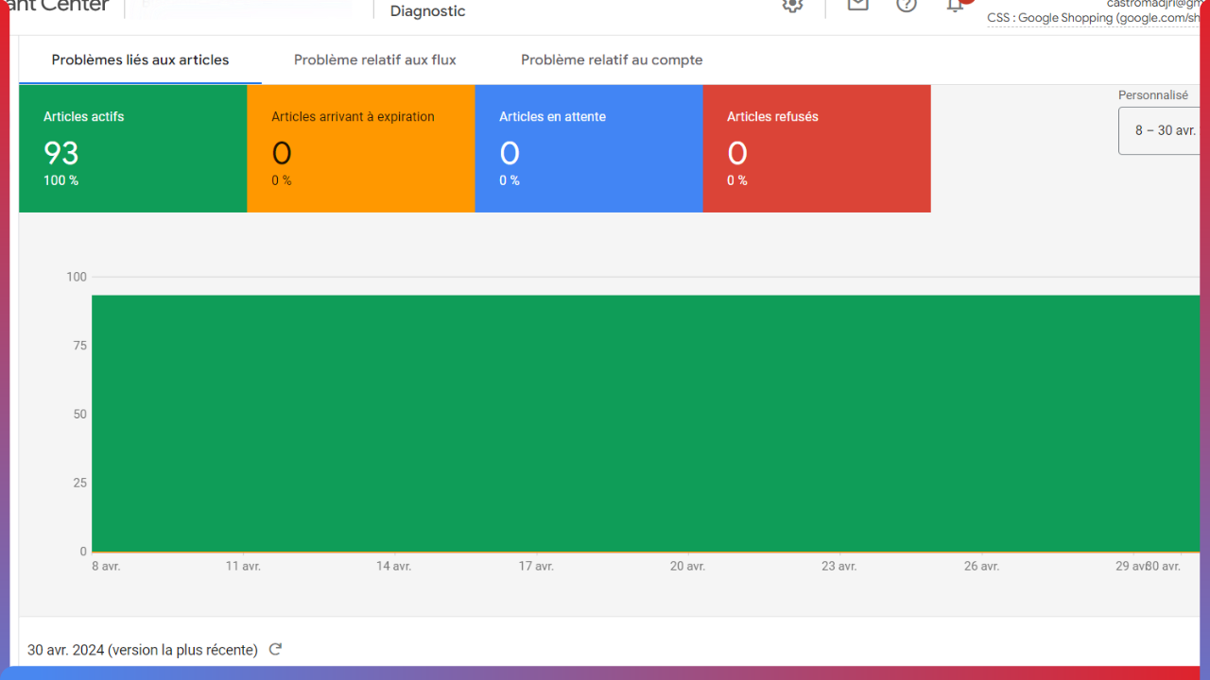
Task: Click the Diagnostic page title
Action: (x=427, y=11)
